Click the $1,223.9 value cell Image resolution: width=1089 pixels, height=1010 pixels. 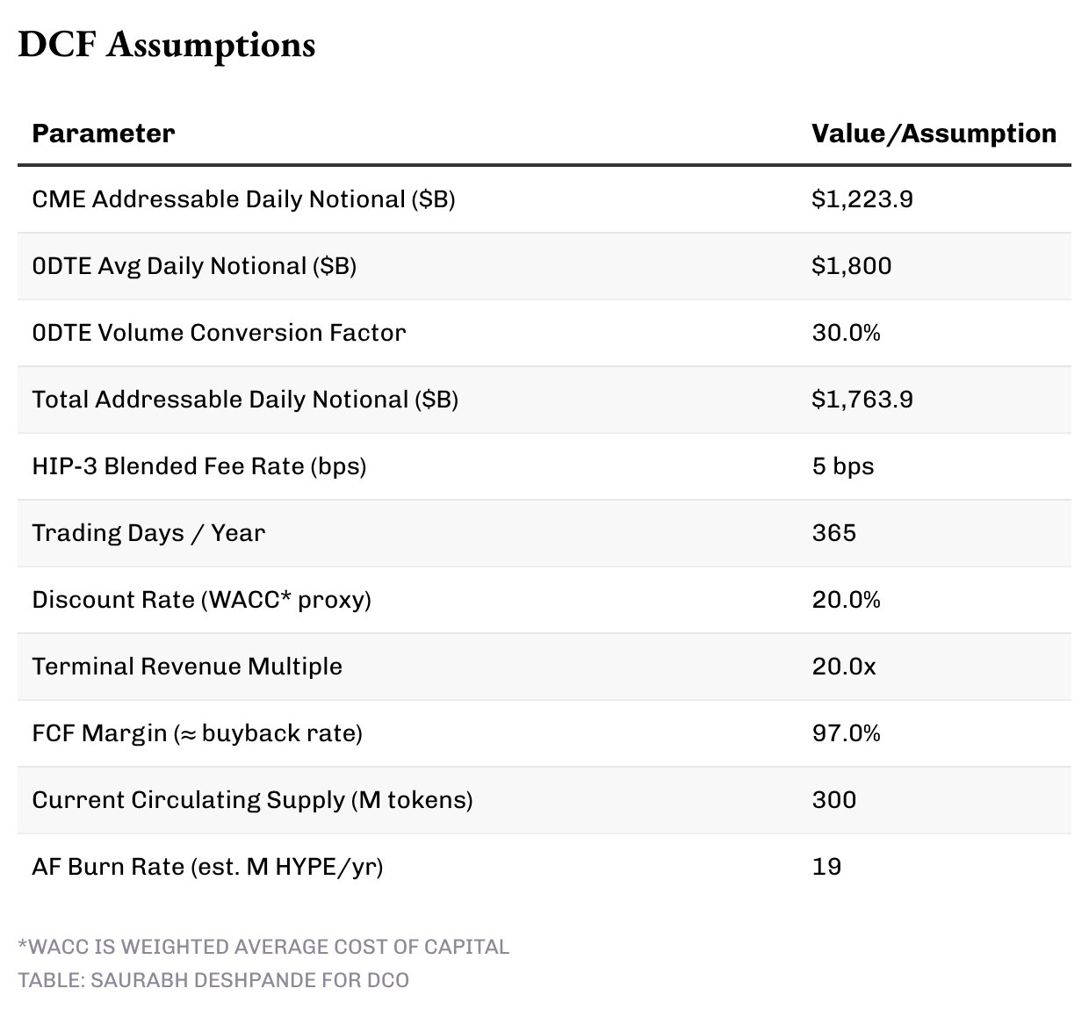(x=862, y=199)
